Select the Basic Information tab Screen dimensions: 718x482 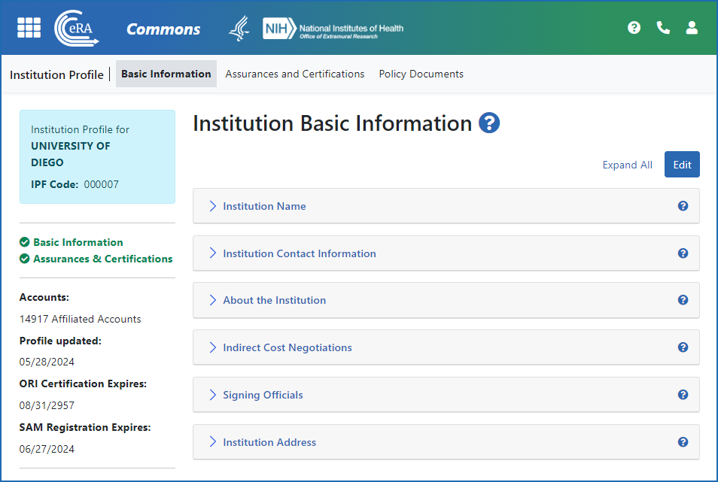[x=166, y=74]
